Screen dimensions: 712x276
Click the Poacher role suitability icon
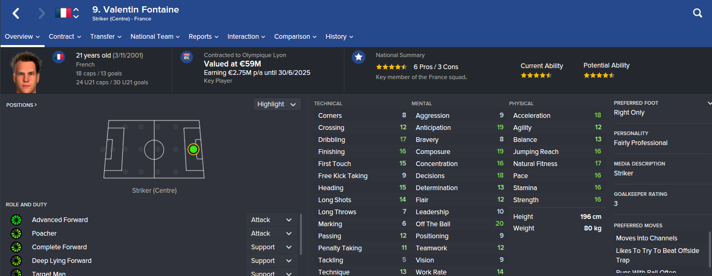click(16, 234)
